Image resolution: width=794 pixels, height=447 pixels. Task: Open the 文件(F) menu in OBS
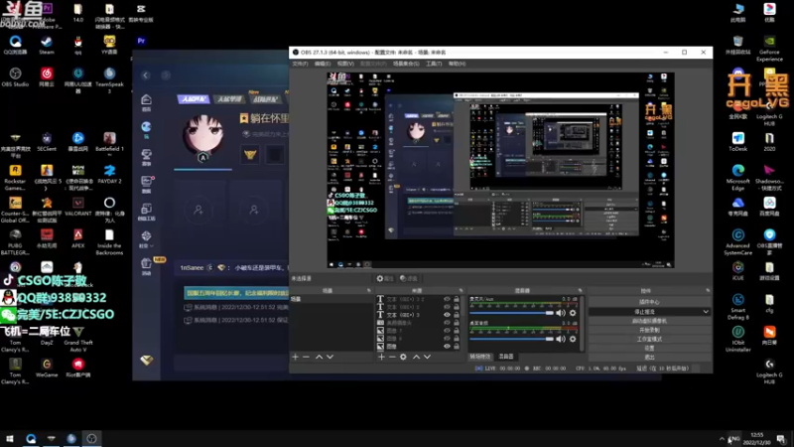[x=300, y=64]
